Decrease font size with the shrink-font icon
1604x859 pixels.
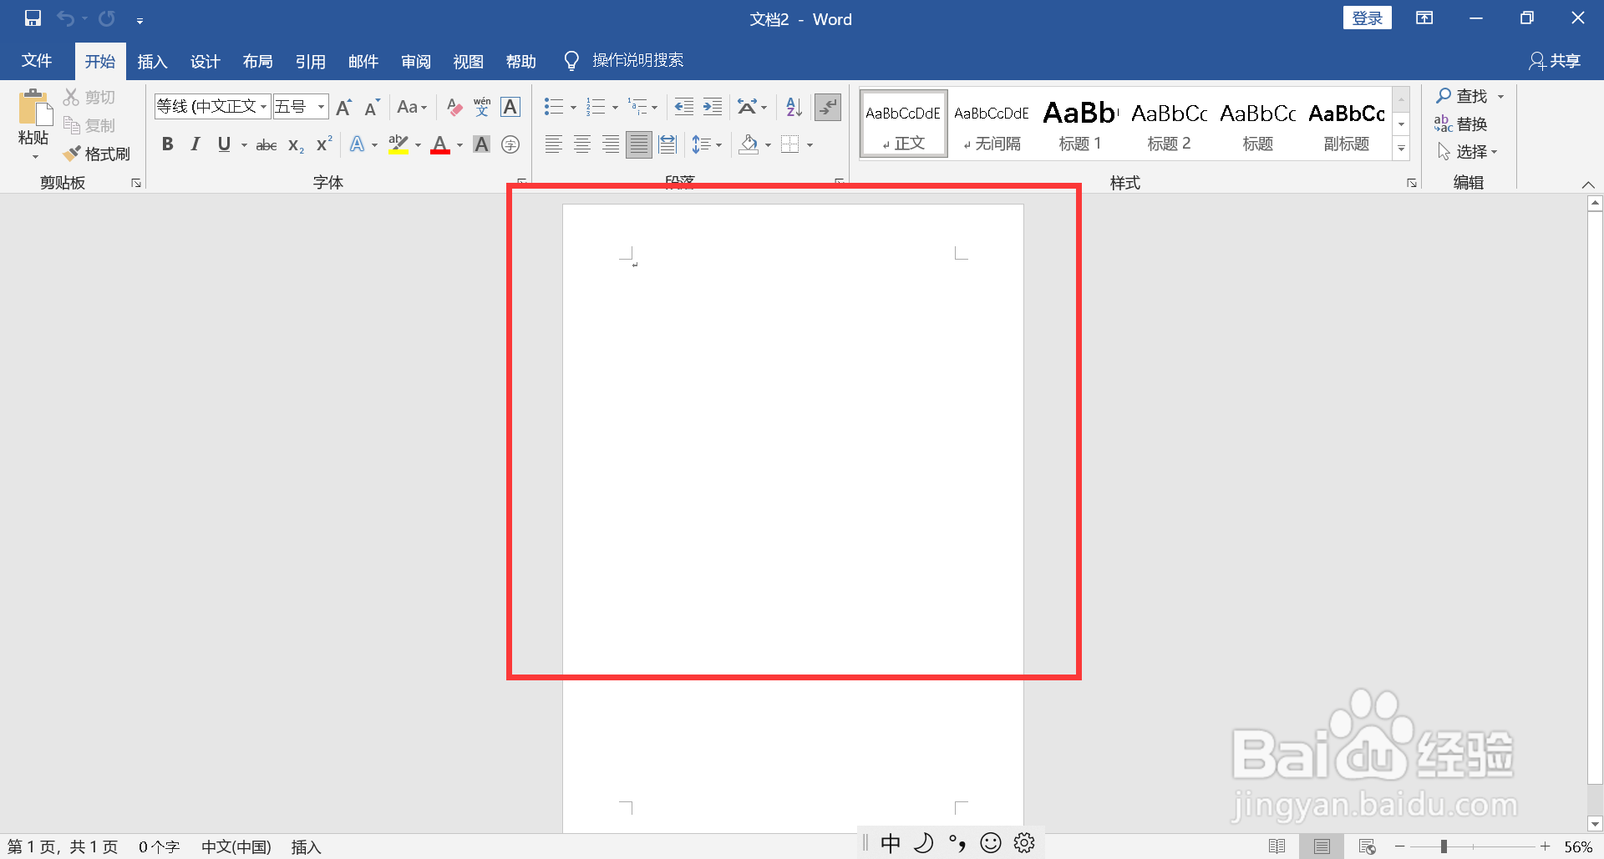[x=372, y=107]
